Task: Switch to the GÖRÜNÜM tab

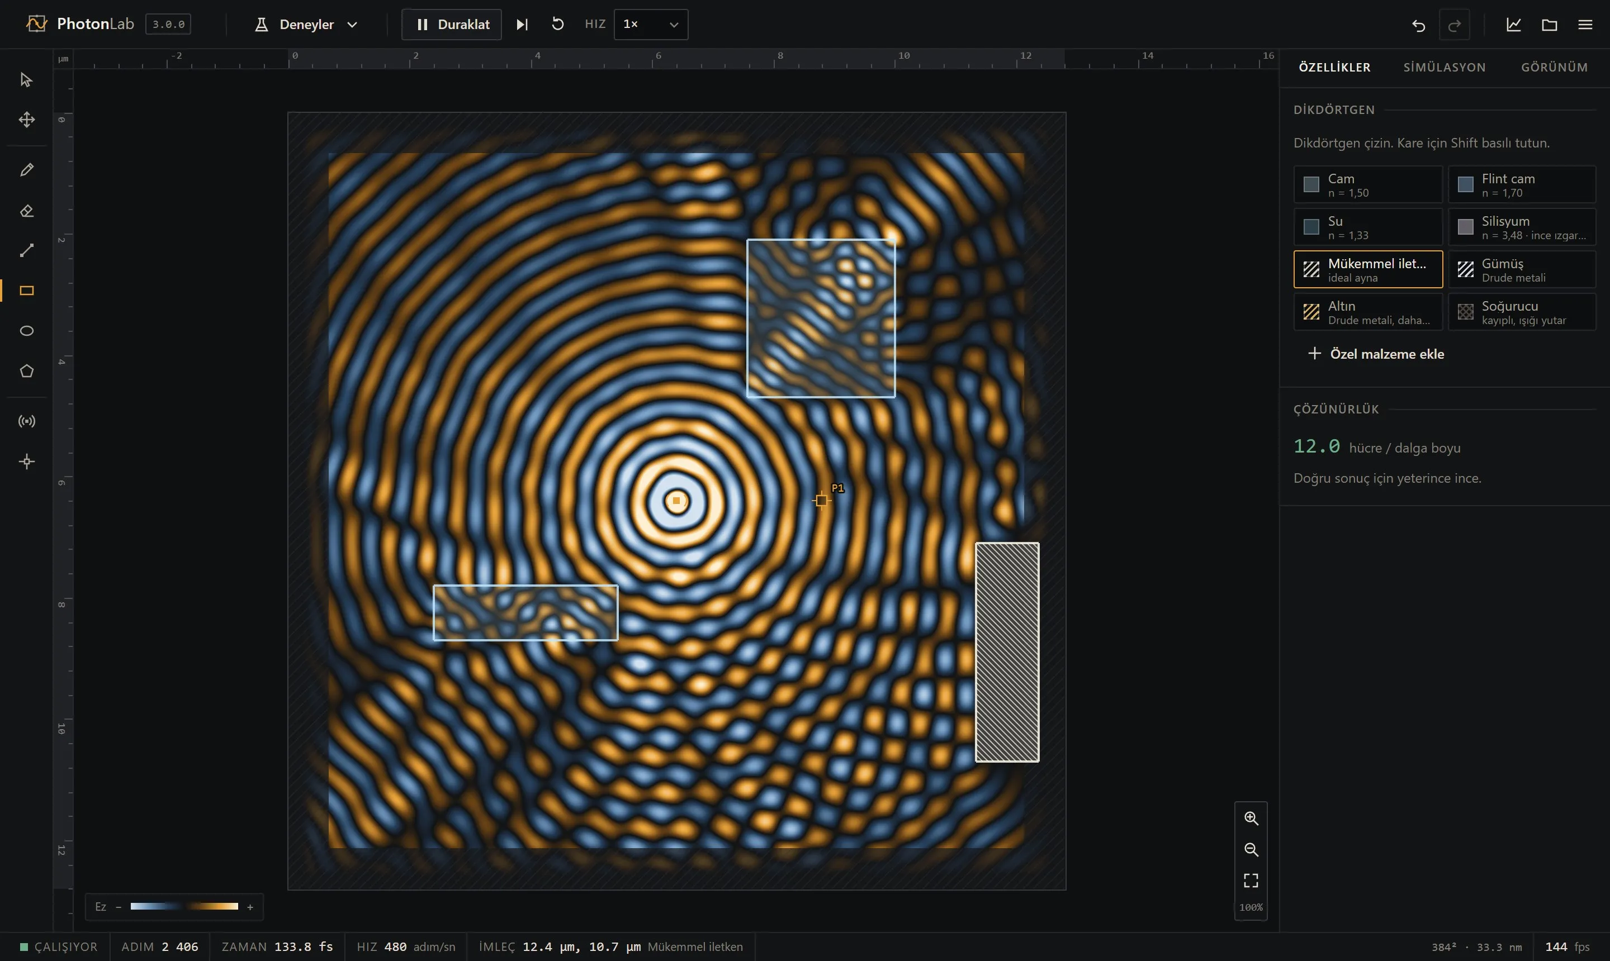Action: (1554, 68)
